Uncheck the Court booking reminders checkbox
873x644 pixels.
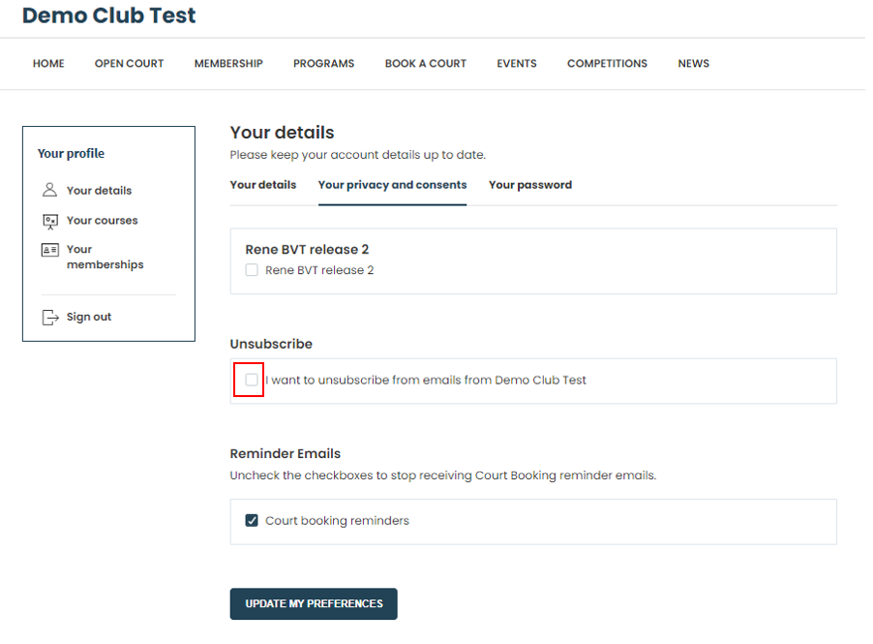coord(252,520)
